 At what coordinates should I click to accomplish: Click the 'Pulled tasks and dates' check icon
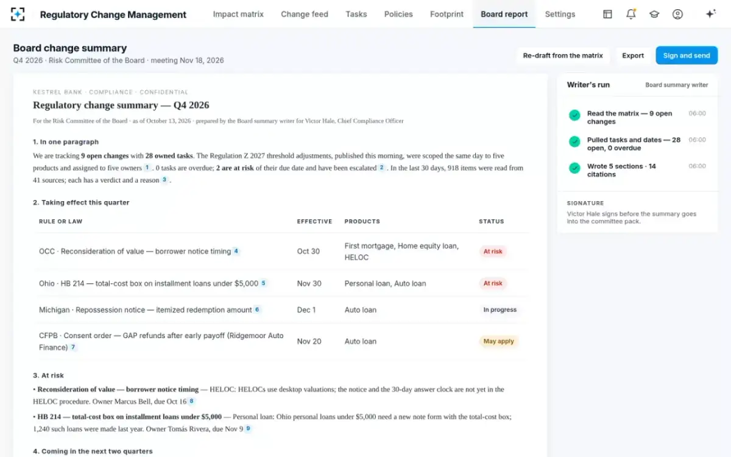[574, 141]
